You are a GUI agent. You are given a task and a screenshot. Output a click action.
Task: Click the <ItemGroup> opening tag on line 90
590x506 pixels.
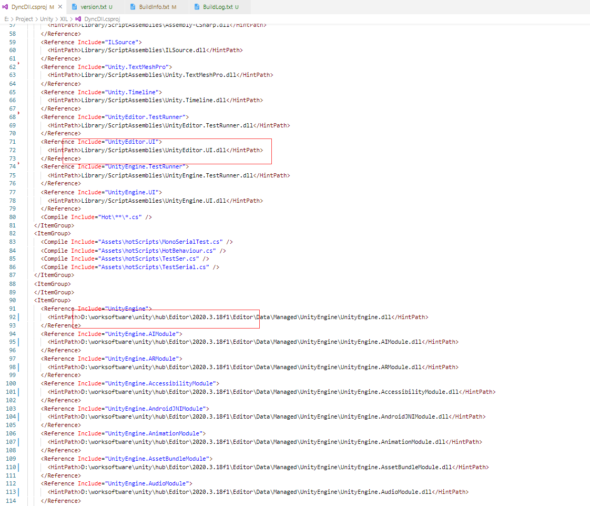(x=52, y=300)
